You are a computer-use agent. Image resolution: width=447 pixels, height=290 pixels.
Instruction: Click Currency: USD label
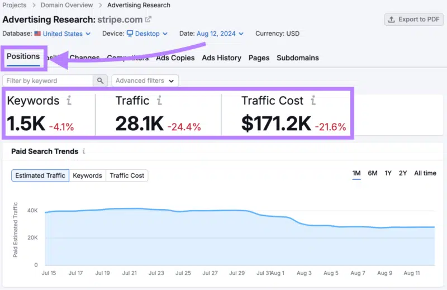click(x=277, y=34)
